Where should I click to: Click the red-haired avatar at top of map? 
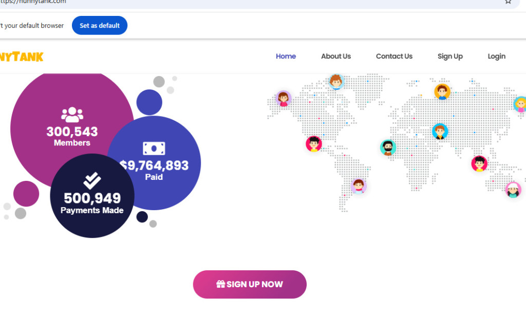pos(336,82)
